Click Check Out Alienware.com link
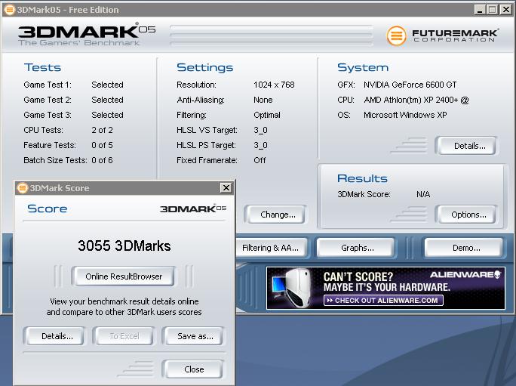516x386 pixels. tap(383, 301)
